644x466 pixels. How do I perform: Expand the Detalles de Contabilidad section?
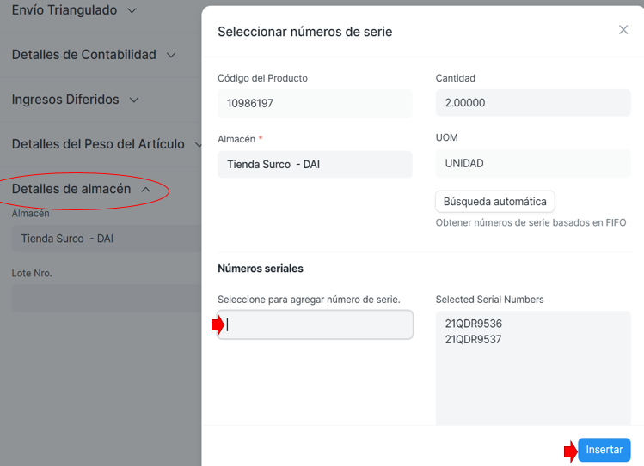[93, 55]
